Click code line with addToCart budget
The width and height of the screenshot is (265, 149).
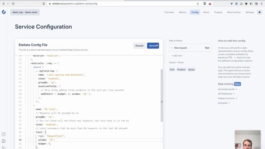click(66, 94)
